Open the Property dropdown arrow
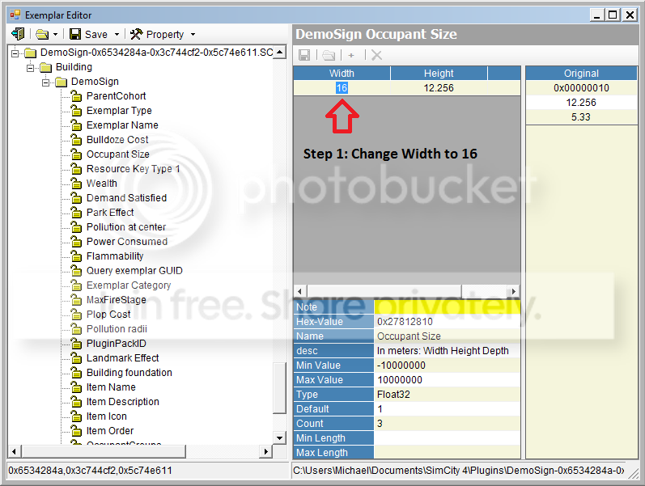Viewport: 645px width, 486px height. [x=193, y=35]
